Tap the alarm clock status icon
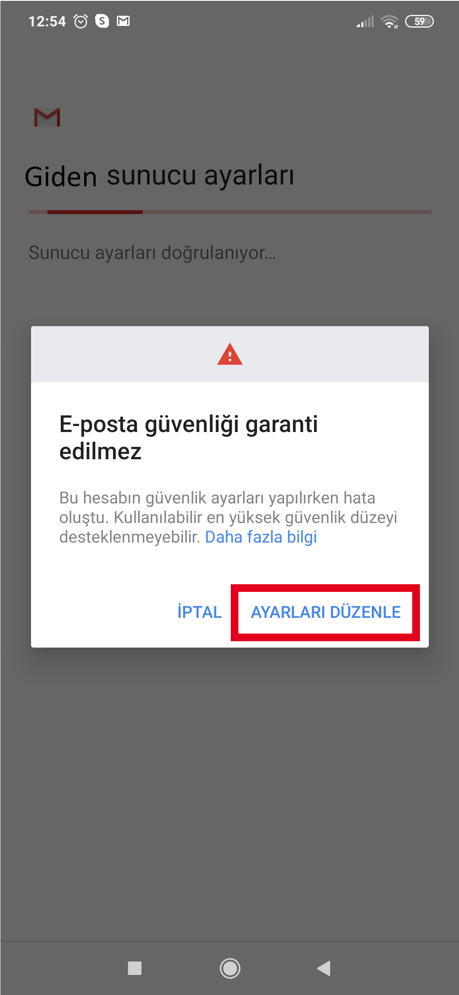459x995 pixels. [81, 21]
